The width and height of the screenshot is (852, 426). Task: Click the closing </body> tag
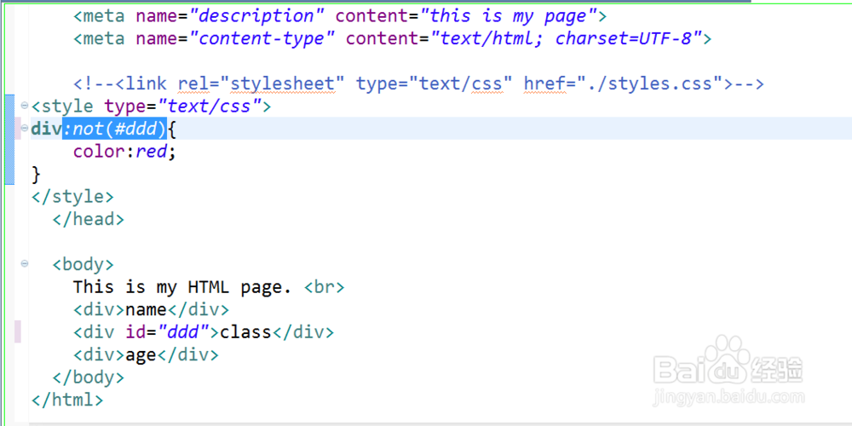(89, 377)
